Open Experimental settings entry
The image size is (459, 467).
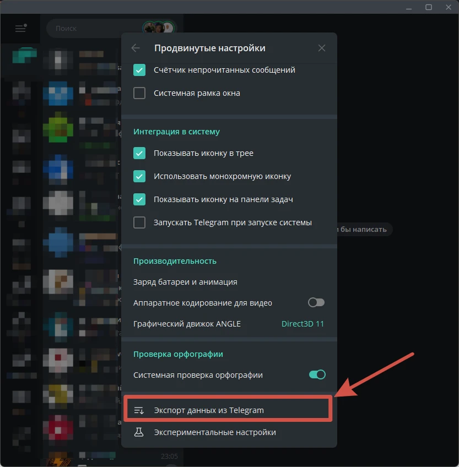(x=229, y=432)
